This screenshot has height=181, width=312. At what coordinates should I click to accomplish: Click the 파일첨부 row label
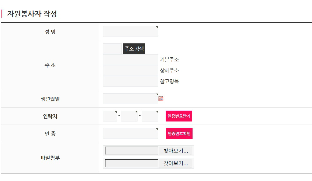(x=50, y=158)
